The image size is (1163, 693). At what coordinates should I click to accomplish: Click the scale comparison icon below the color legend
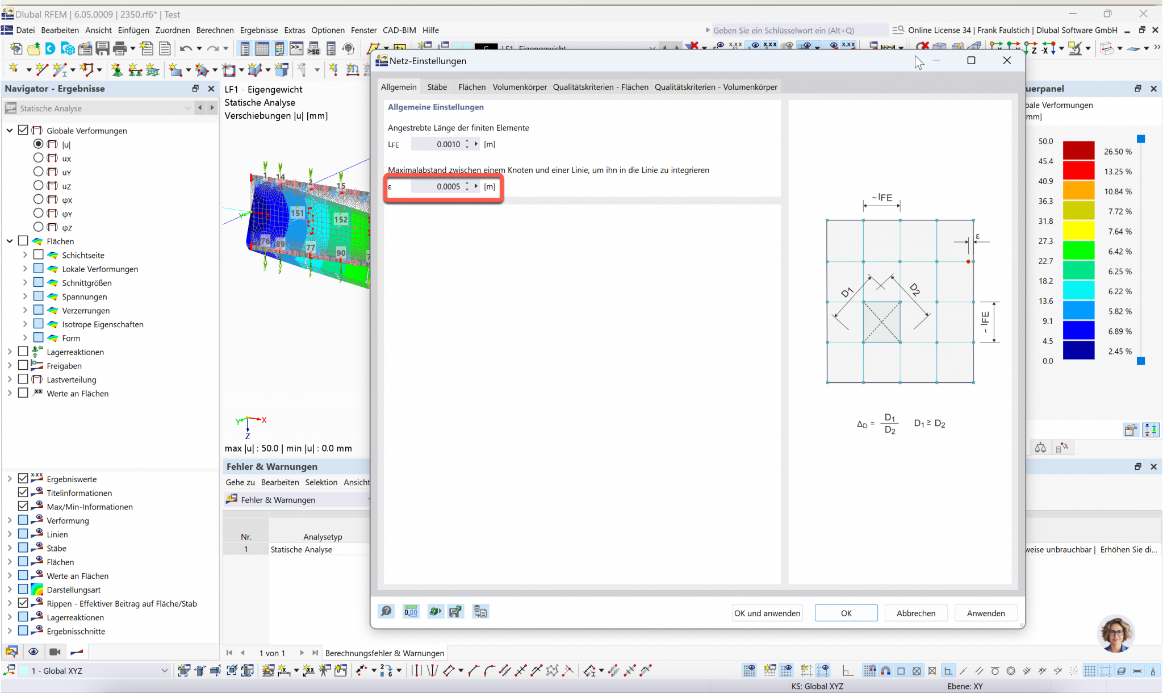(1041, 448)
